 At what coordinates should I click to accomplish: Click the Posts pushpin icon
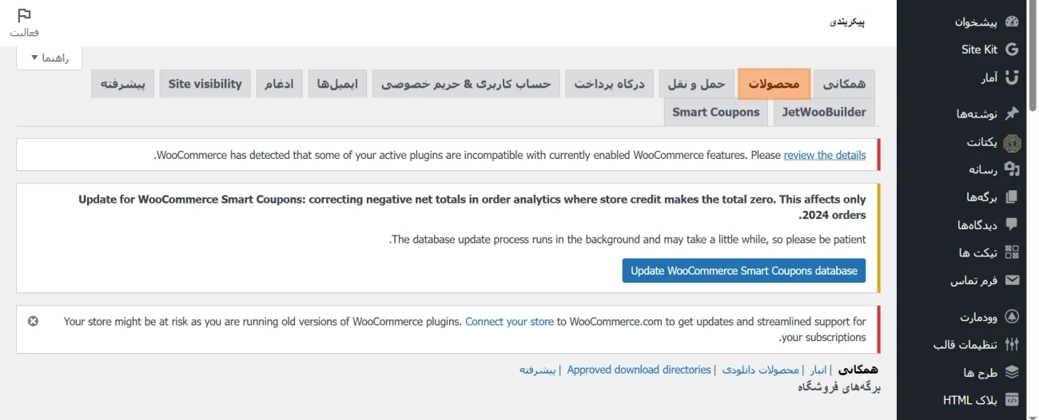(x=1012, y=113)
